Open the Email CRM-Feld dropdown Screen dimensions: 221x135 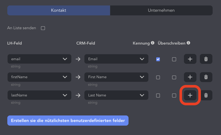click(116, 59)
